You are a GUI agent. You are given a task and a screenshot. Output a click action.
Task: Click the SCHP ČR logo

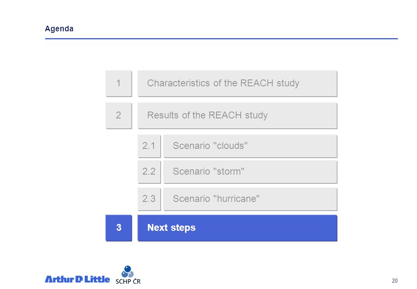coord(128,275)
